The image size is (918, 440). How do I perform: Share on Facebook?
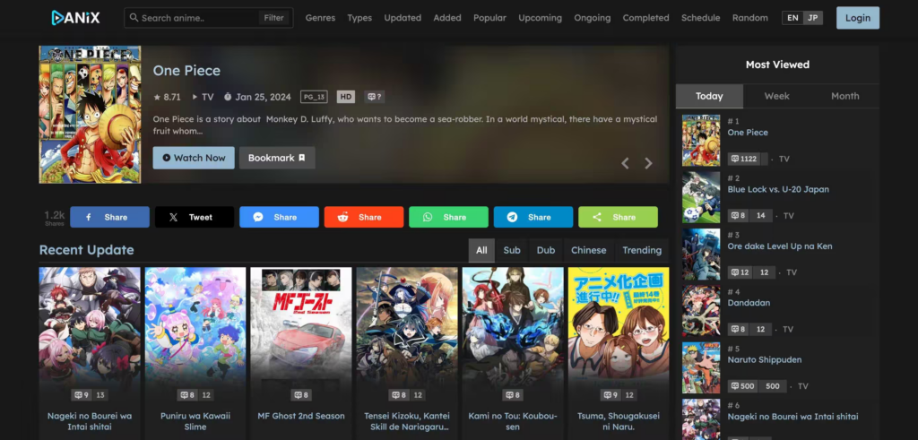[x=109, y=217]
